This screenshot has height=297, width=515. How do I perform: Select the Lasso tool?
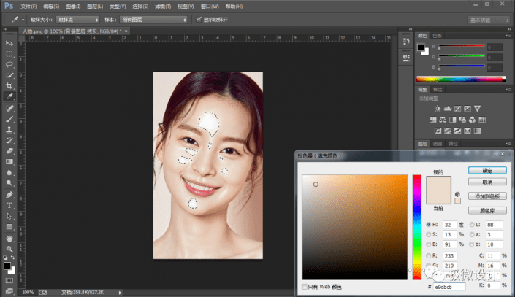click(x=9, y=64)
